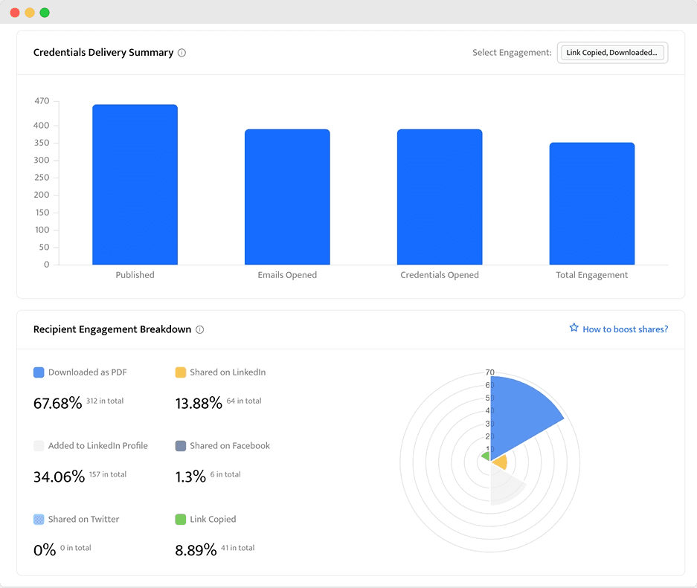Click the Total Engagement axis label
The width and height of the screenshot is (697, 588).
tap(592, 275)
